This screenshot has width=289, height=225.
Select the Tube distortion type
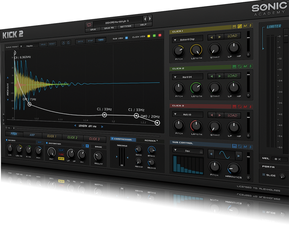pyautogui.click(x=61, y=154)
